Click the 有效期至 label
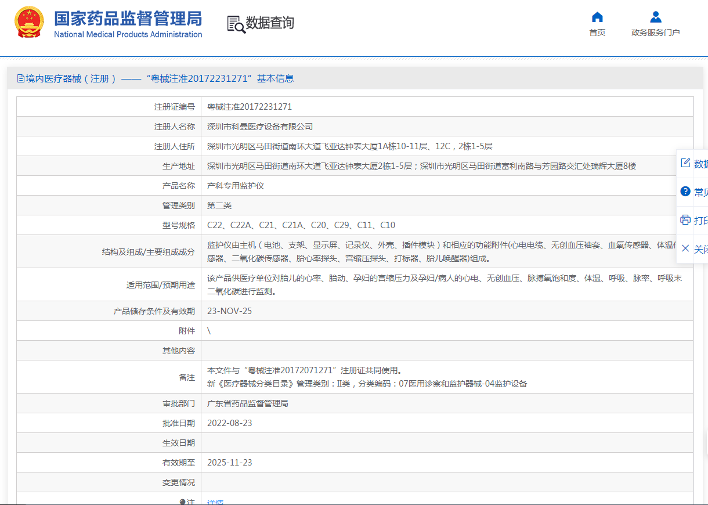 coord(178,463)
